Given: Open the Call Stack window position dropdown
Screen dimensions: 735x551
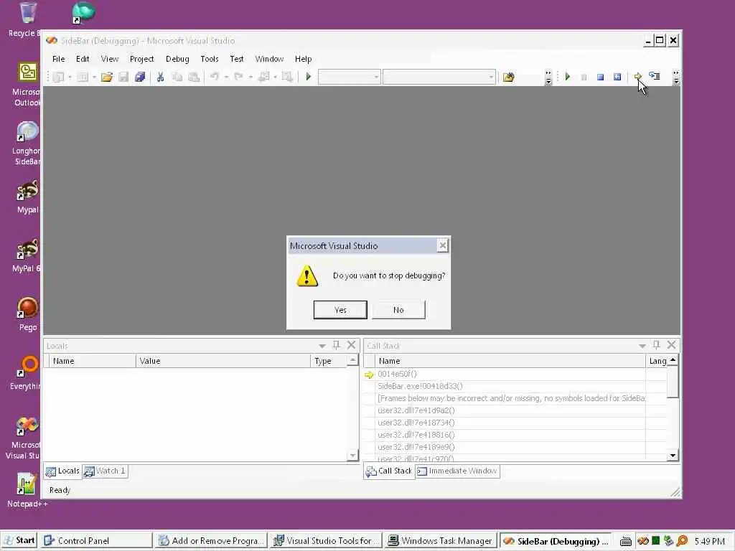Looking at the screenshot, I should pyautogui.click(x=642, y=346).
